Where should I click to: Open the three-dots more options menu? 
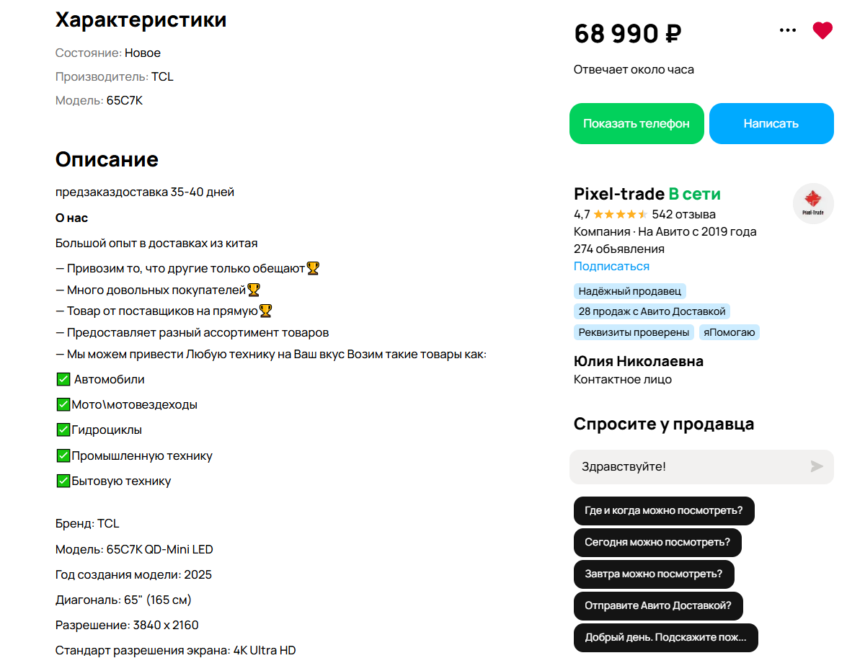788,30
